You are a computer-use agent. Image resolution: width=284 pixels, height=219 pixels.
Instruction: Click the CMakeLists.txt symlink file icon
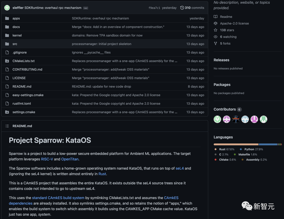7,61
